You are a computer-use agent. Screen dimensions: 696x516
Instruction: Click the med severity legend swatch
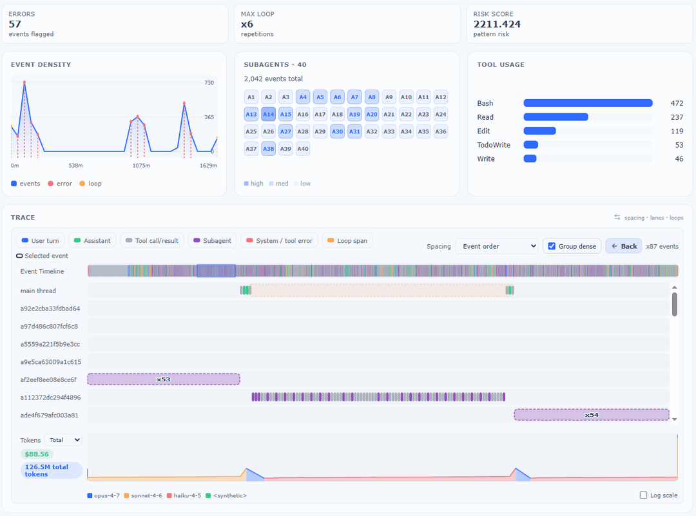[x=271, y=184]
